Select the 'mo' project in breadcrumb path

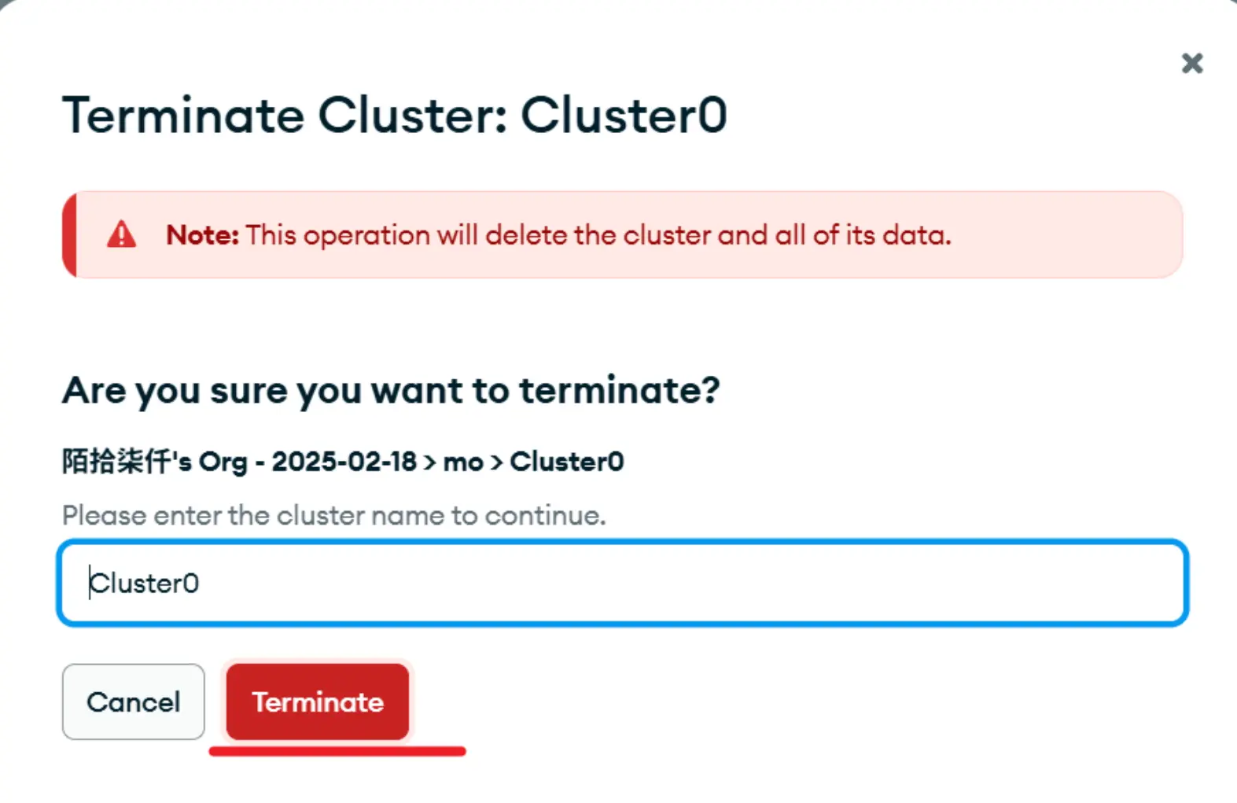463,462
